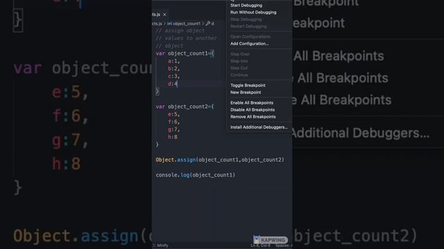Click the 'b:2,' code line
Viewport: 444px width, 249px height.
click(173, 68)
